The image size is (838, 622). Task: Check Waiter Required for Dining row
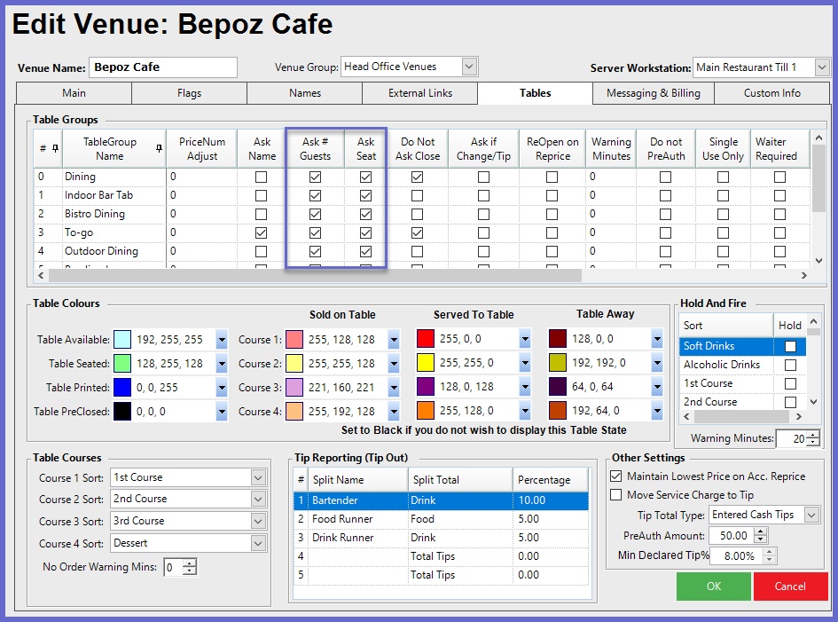779,177
